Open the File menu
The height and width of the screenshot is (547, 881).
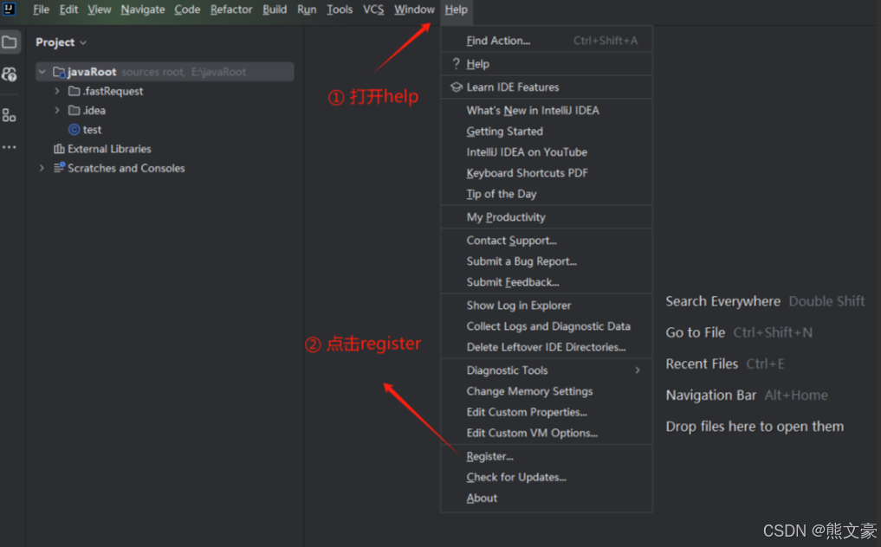(41, 10)
